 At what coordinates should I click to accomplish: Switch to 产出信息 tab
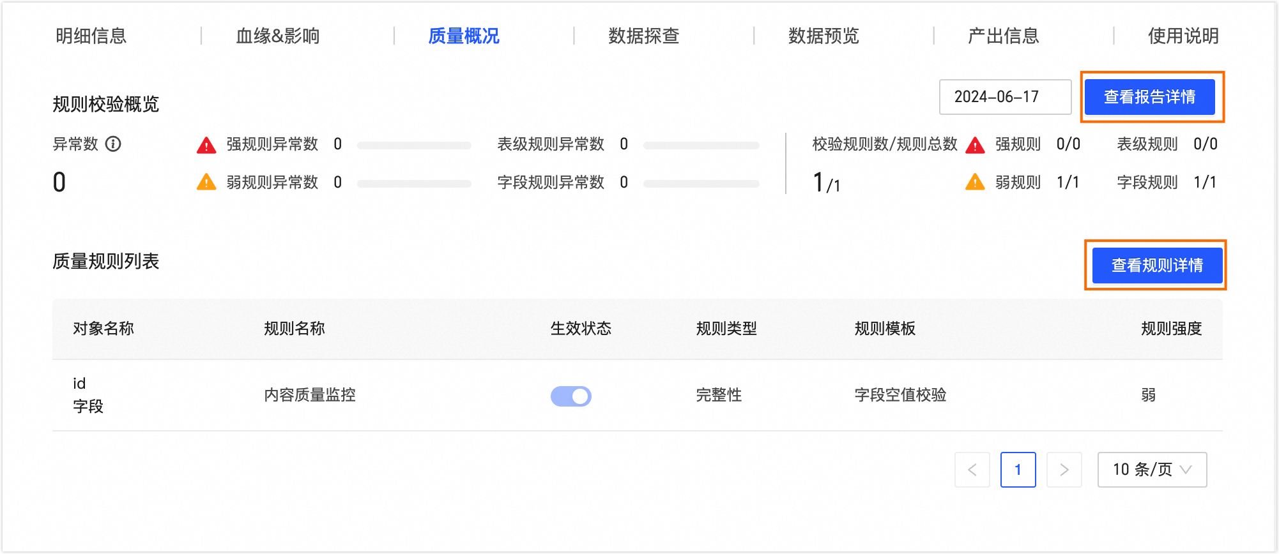coord(1004,36)
